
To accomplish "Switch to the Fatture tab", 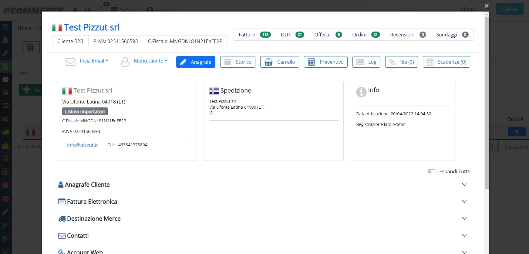I will point(254,35).
